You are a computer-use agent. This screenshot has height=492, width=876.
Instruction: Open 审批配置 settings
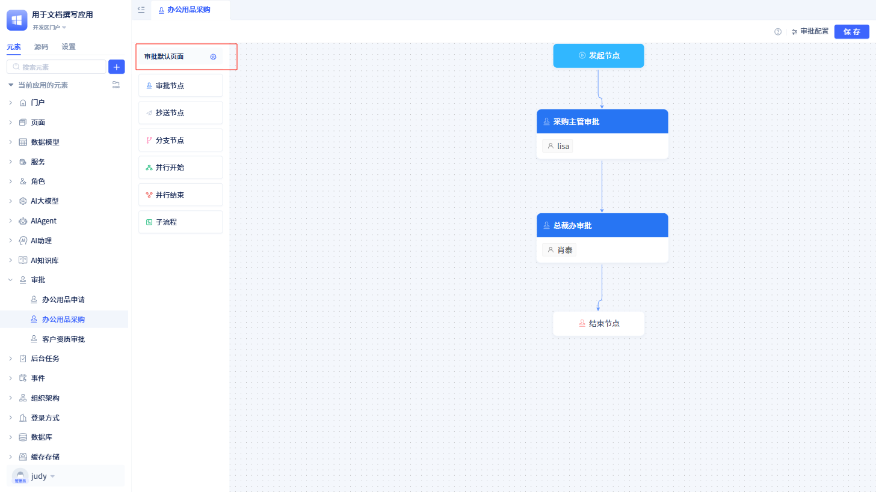tap(810, 32)
